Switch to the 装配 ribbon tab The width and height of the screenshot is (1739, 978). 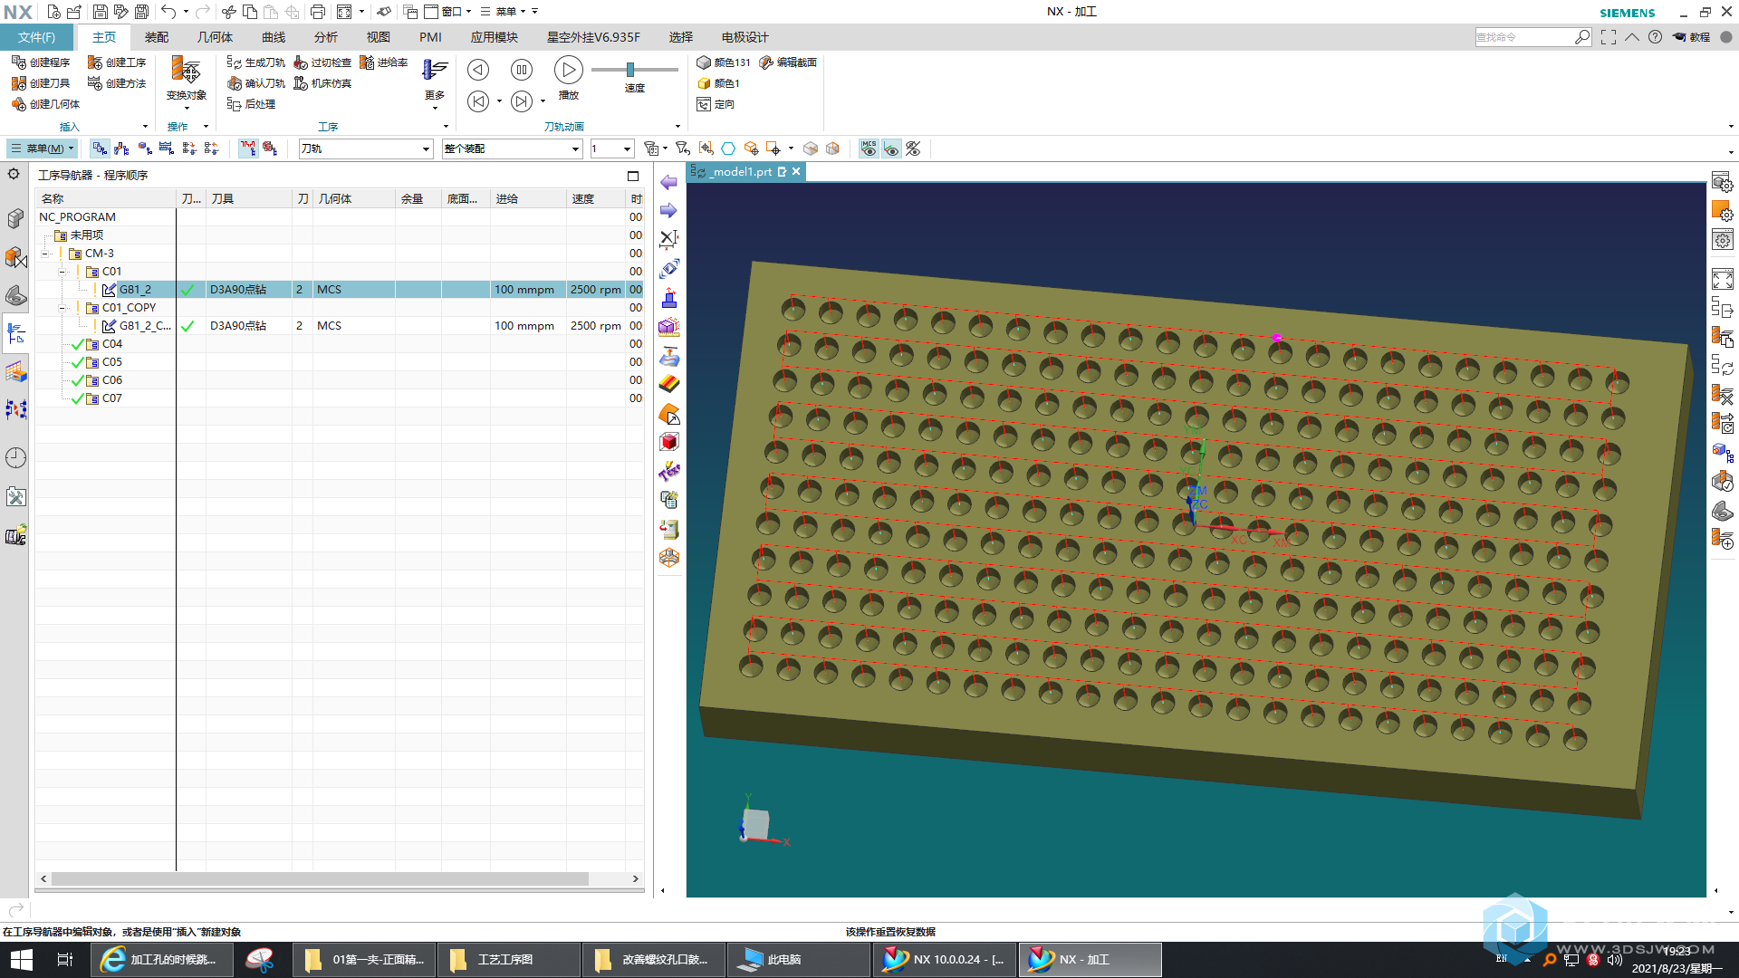[157, 37]
